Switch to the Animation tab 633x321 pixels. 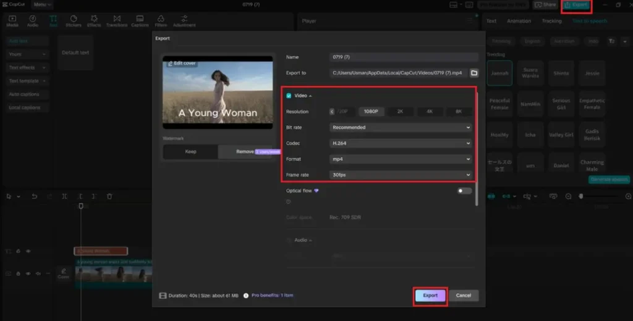point(519,21)
